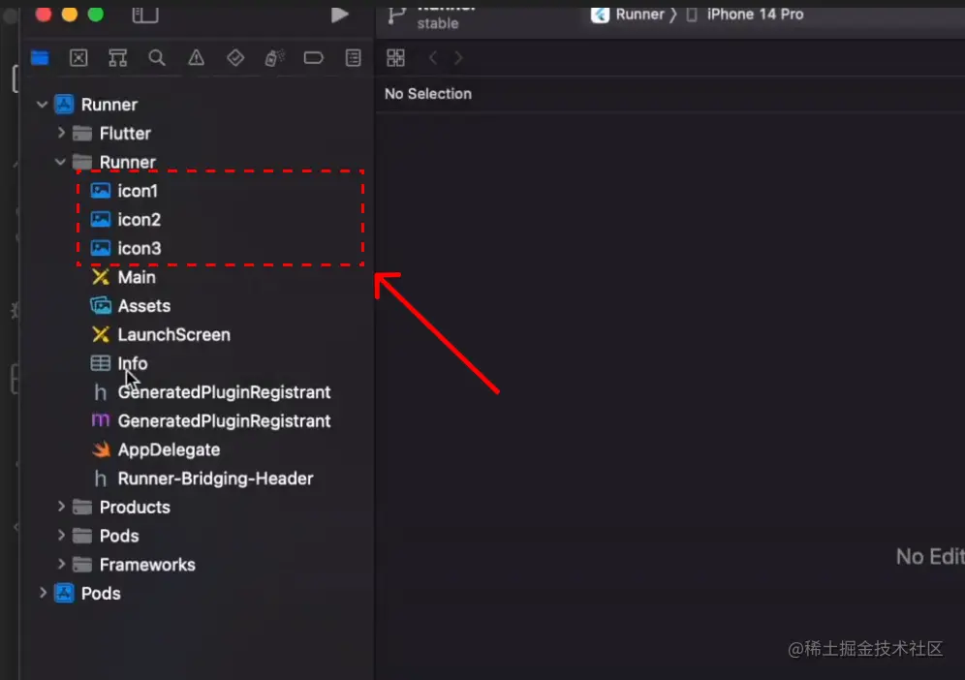
Task: Expand the Frameworks folder
Action: tap(61, 565)
